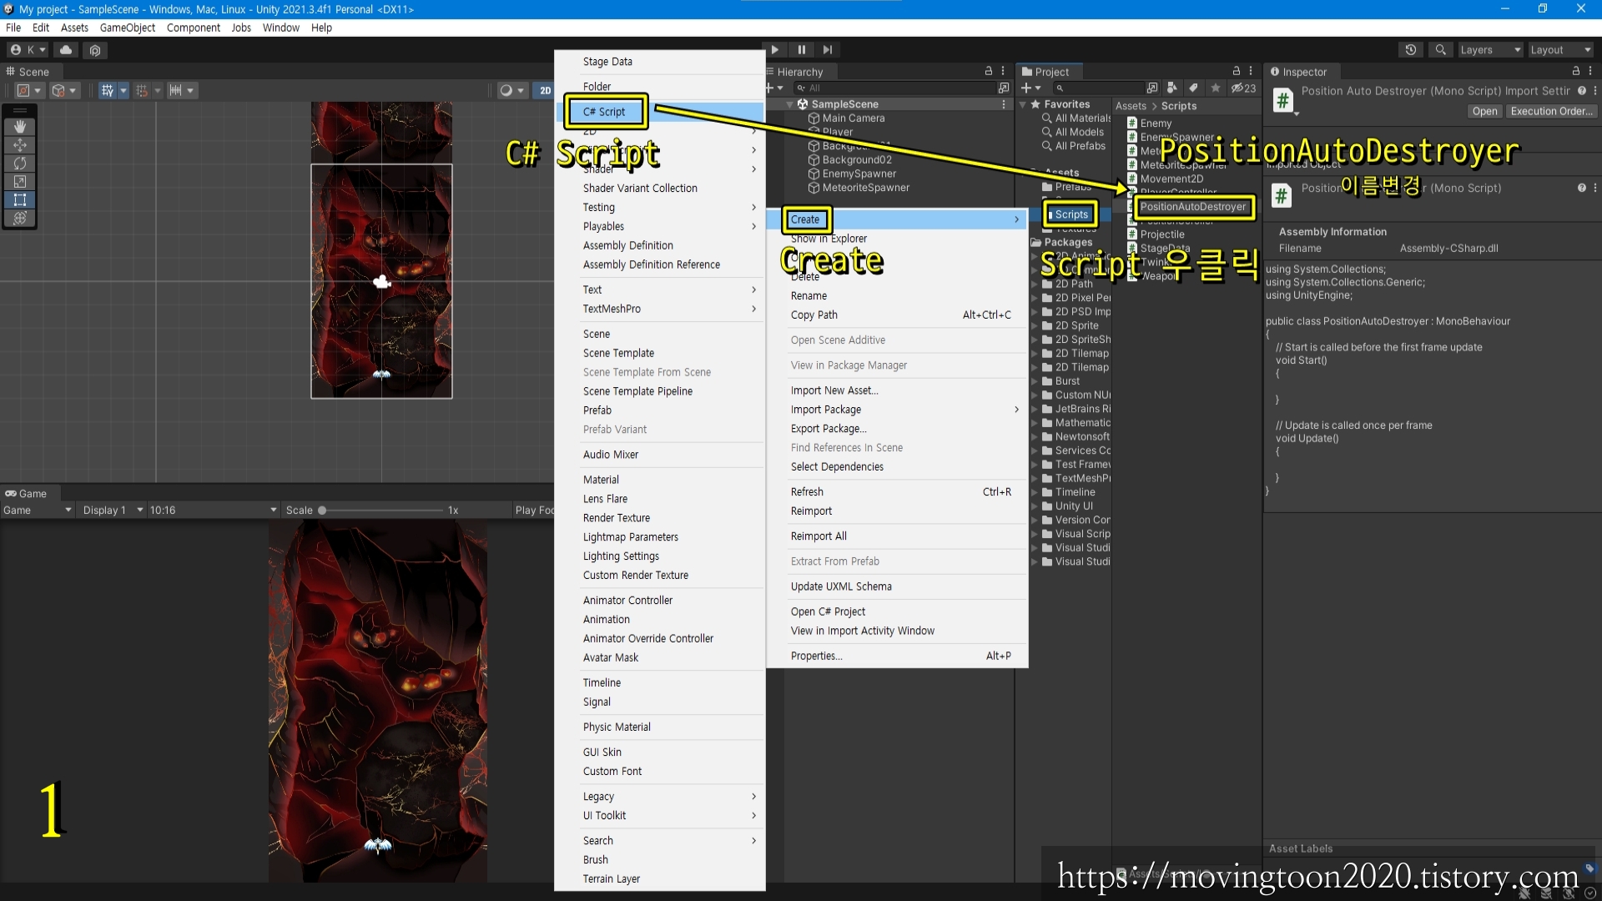Lock the Inspector panel
1602x901 pixels.
(x=1576, y=72)
